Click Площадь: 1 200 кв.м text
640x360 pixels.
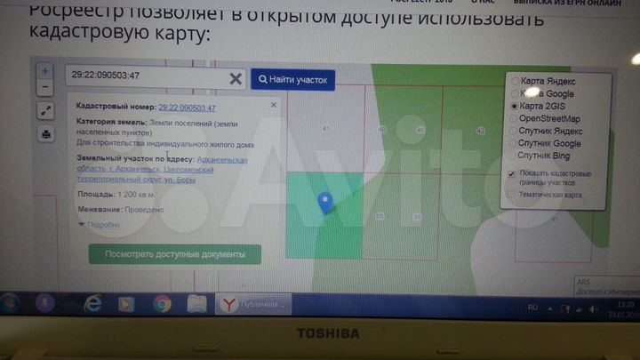click(x=116, y=195)
